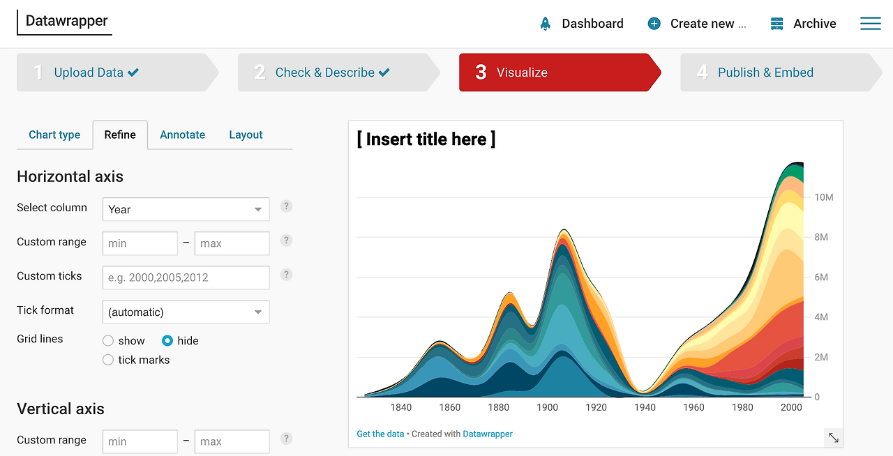Select the show grid lines option
The width and height of the screenshot is (893, 456).
tap(108, 341)
